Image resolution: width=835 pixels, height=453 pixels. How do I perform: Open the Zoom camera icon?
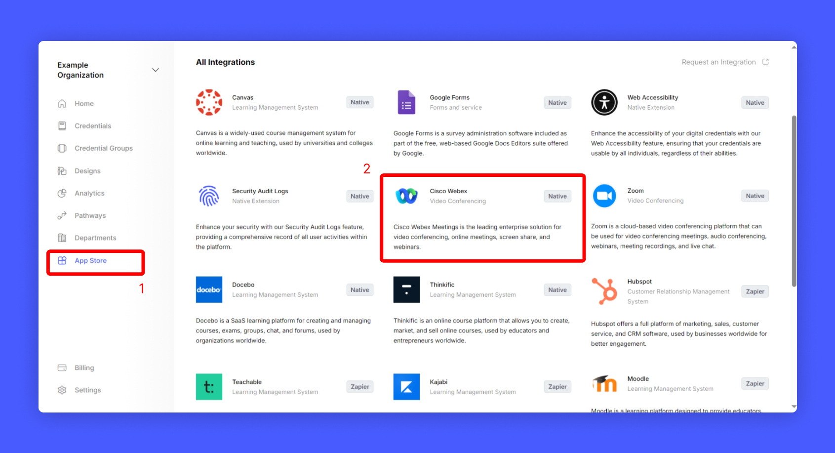604,196
